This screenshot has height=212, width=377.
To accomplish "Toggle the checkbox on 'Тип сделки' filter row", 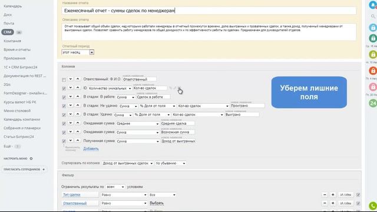I will tap(358, 195).
